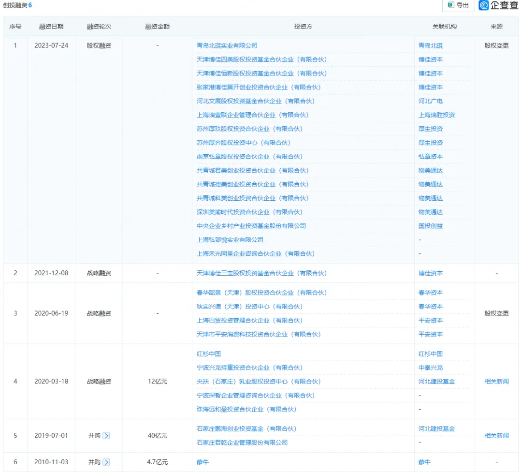This screenshot has width=522, height=472.
Task: Click the 投资方 column header
Action: tap(303, 27)
